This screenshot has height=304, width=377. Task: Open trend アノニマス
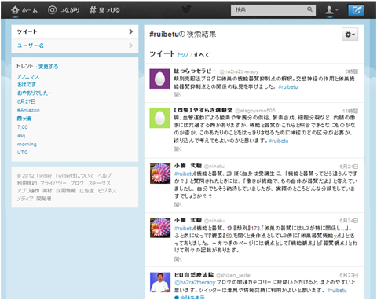pyautogui.click(x=28, y=77)
